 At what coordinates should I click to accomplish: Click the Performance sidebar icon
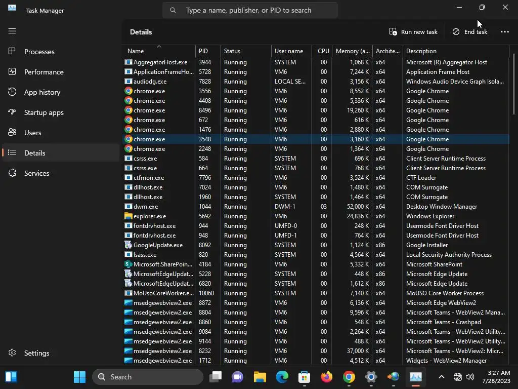(x=12, y=71)
